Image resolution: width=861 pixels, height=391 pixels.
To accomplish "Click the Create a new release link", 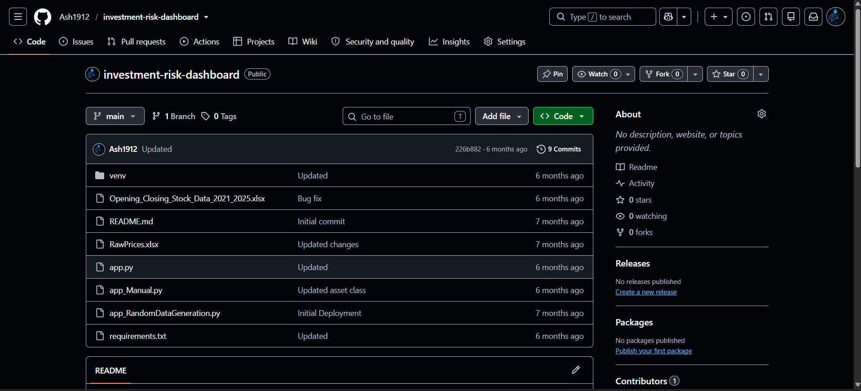I will pyautogui.click(x=646, y=292).
